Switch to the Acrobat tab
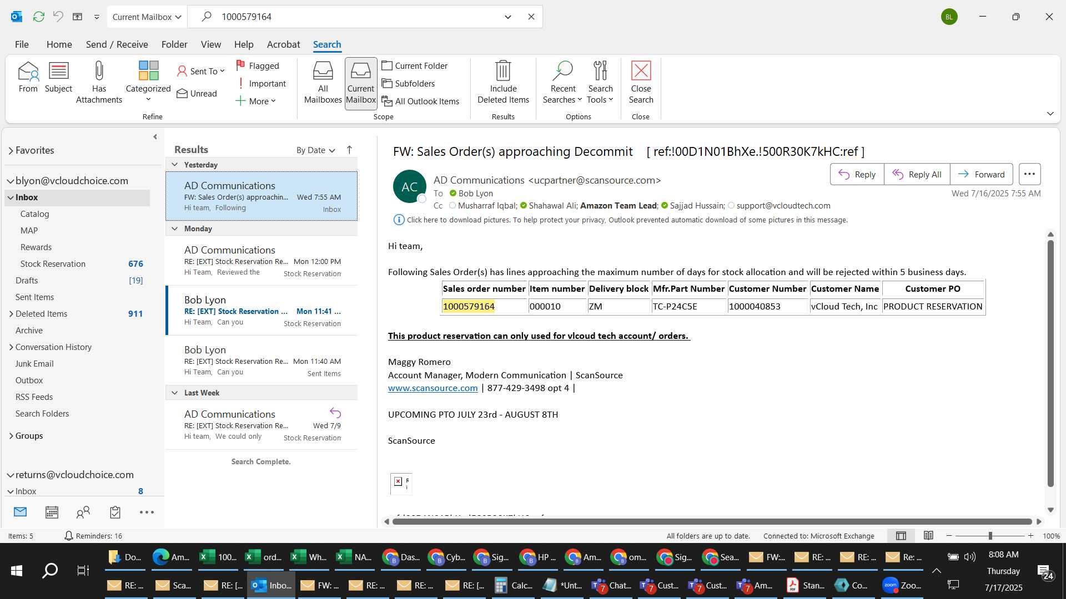This screenshot has height=599, width=1066. (283, 44)
